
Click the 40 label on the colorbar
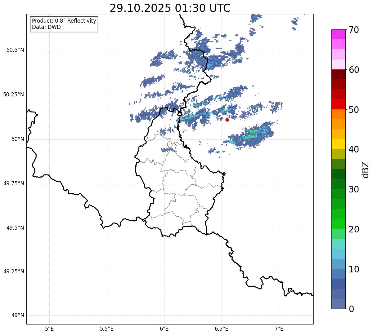click(354, 149)
